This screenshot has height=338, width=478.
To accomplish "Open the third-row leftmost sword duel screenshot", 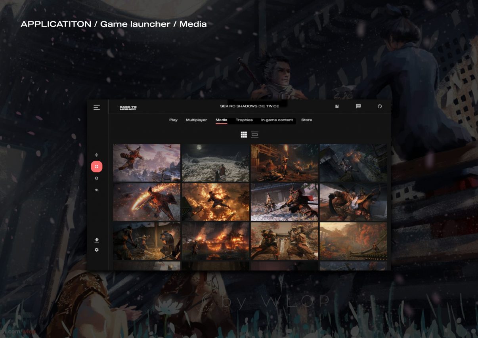I will pos(147,241).
